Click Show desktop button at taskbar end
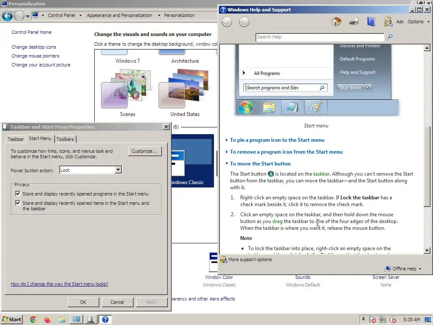This screenshot has height=325, width=433. pyautogui.click(x=428, y=320)
